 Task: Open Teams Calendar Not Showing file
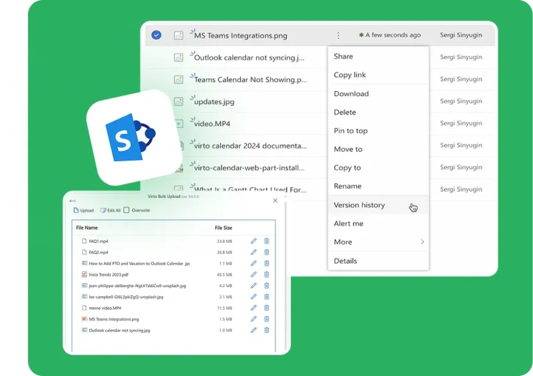point(251,79)
